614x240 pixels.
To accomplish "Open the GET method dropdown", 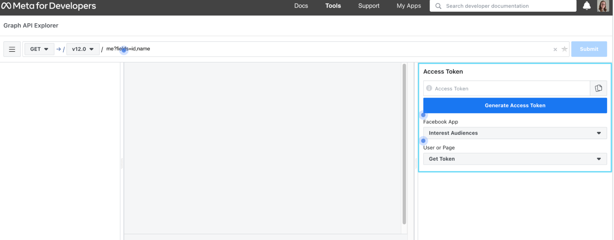I will click(x=39, y=49).
